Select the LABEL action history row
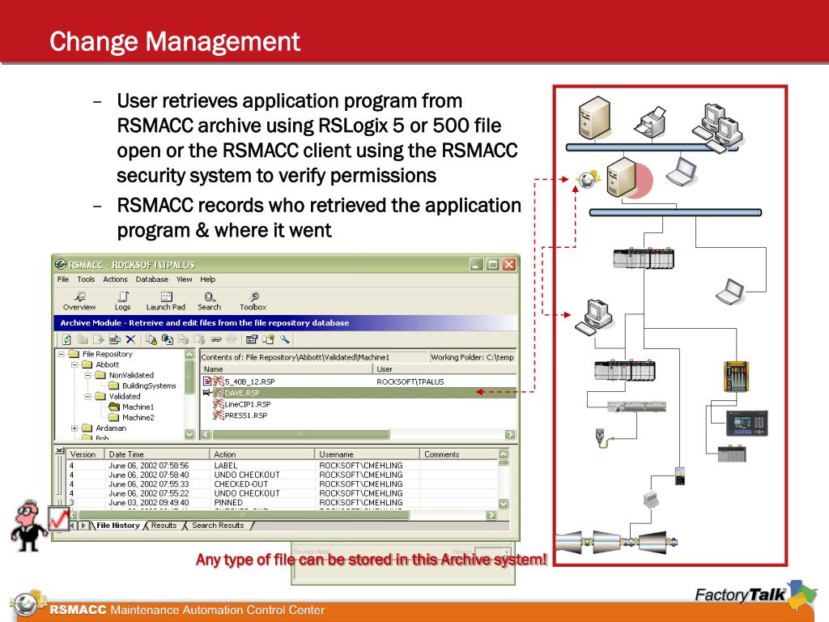 pos(283,466)
